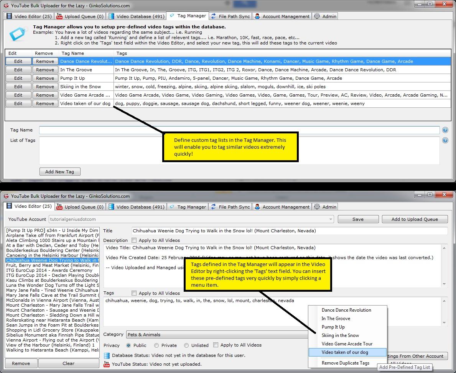Screen dimensions: 456x373
Task: Open Video Database (491) tab in bottom window
Action: click(137, 207)
